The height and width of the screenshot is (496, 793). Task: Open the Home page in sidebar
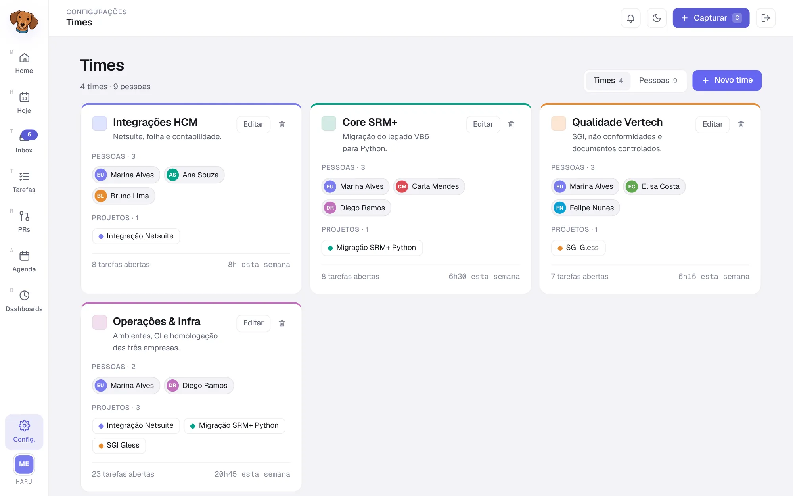24,63
